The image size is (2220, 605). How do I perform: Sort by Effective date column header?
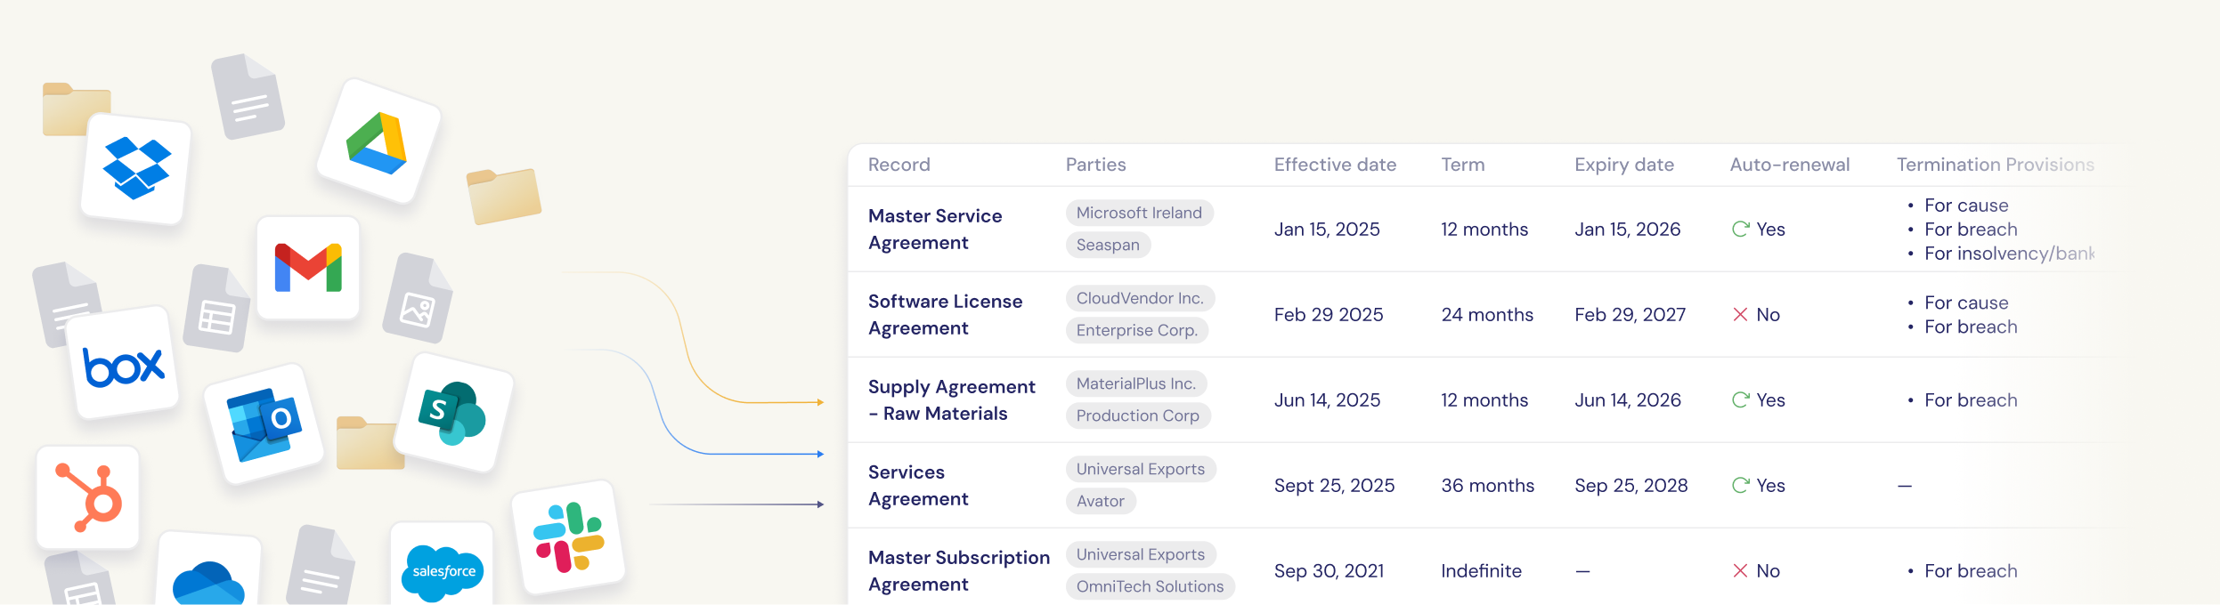pos(1334,165)
